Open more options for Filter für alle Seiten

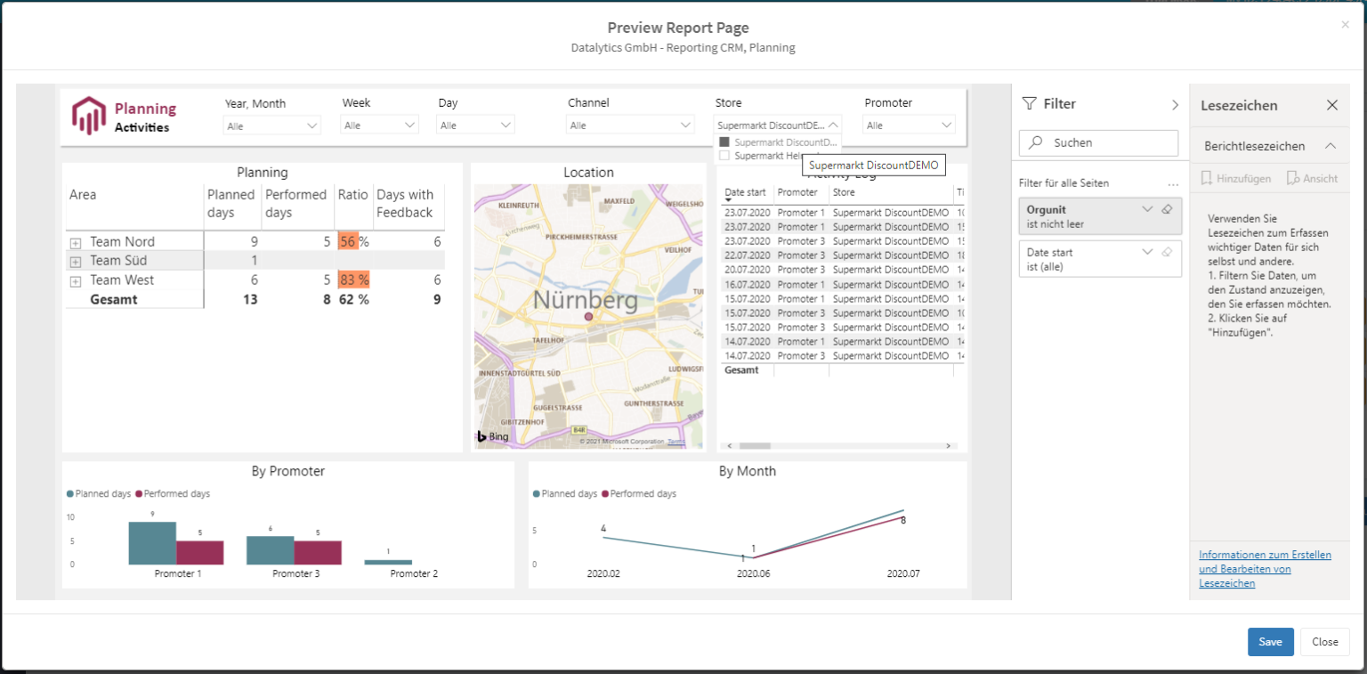1173,183
